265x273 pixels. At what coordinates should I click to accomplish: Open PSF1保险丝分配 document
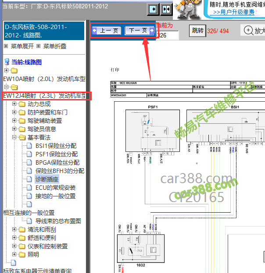pos(57,154)
